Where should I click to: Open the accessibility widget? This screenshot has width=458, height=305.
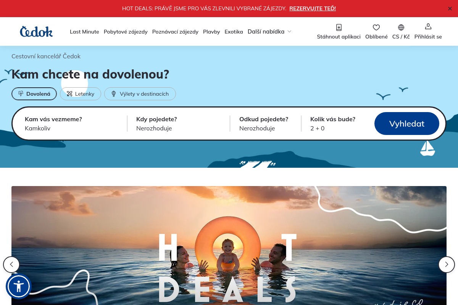point(18,286)
